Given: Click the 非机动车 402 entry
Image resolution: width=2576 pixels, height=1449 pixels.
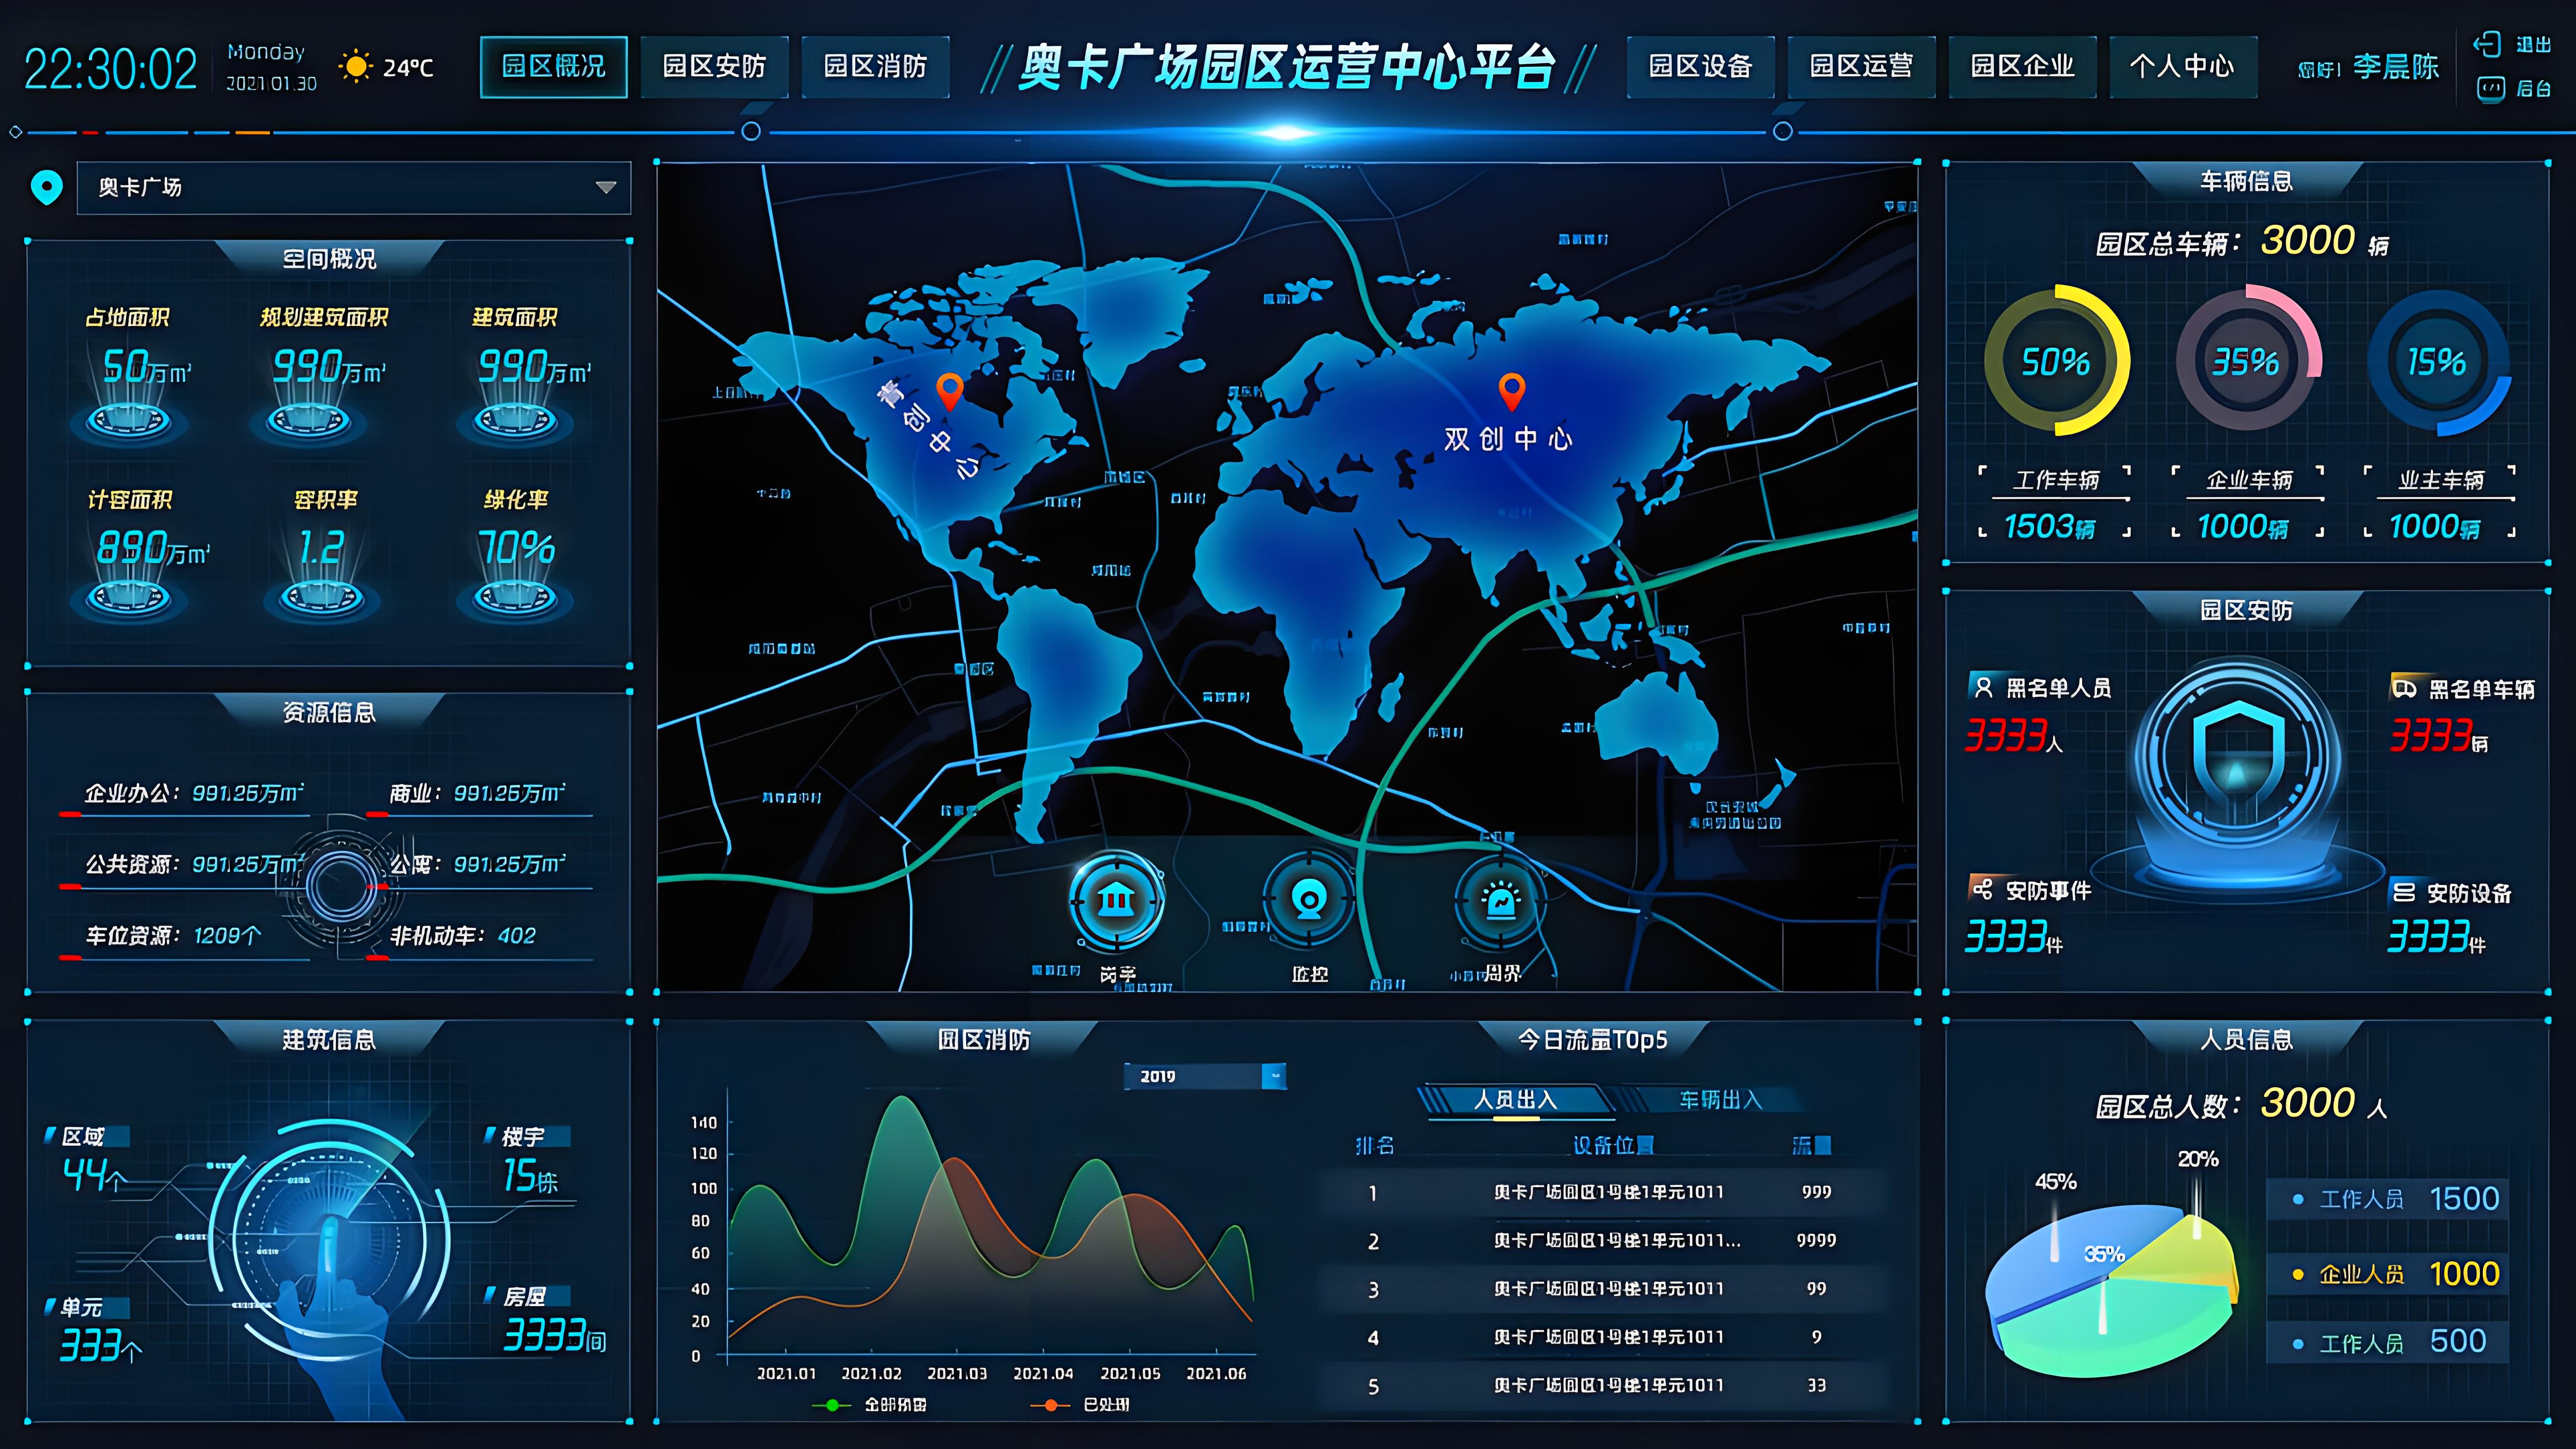Looking at the screenshot, I should tap(463, 935).
